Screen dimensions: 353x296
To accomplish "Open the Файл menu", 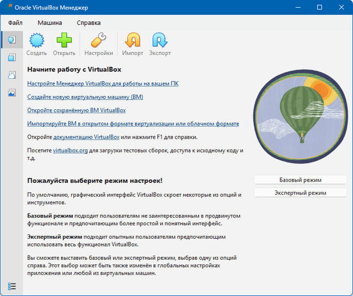I will click(x=15, y=23).
